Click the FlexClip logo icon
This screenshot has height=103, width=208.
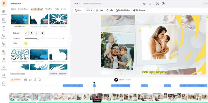[4, 3]
